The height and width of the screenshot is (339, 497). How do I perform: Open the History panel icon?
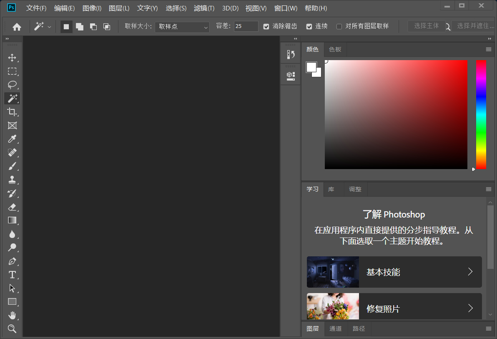291,55
